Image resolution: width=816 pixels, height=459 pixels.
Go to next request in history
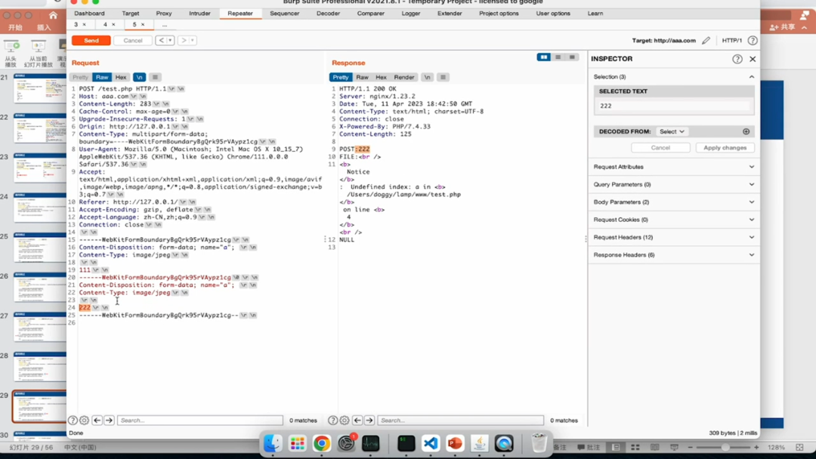pyautogui.click(x=184, y=41)
